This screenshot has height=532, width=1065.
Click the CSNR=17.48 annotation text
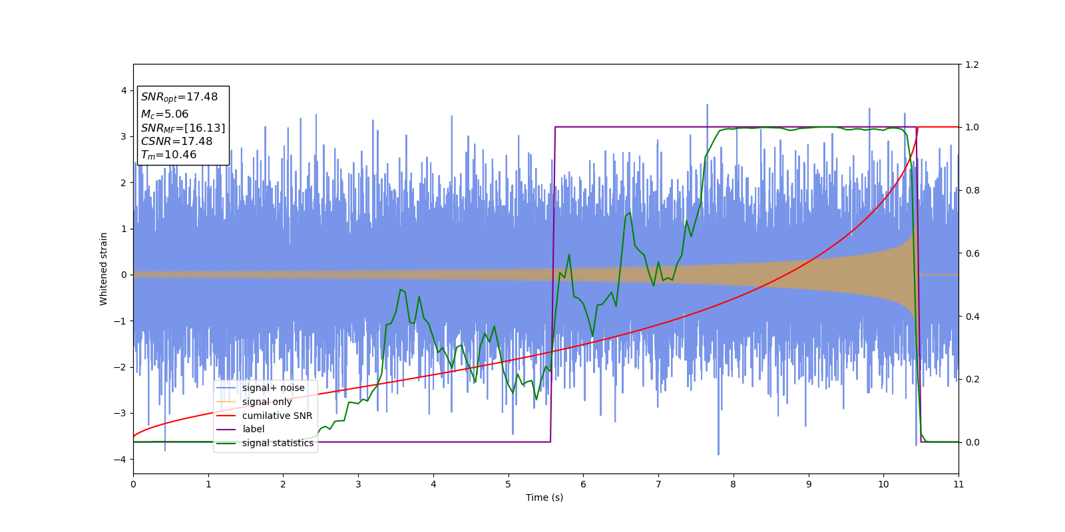pos(176,142)
